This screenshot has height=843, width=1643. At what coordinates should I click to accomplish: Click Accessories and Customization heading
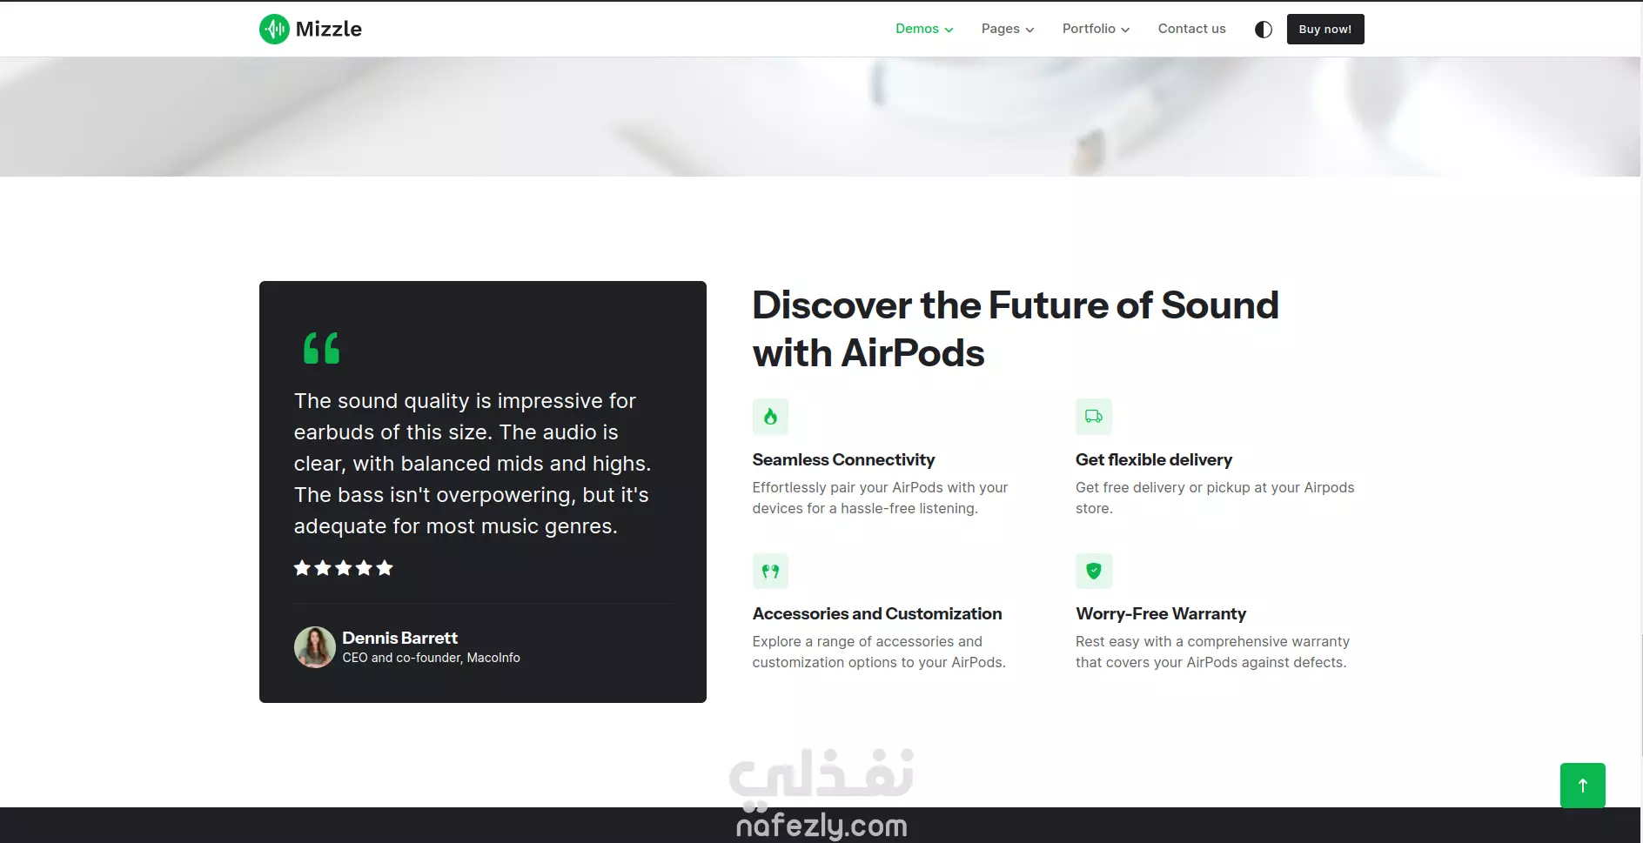(x=877, y=613)
